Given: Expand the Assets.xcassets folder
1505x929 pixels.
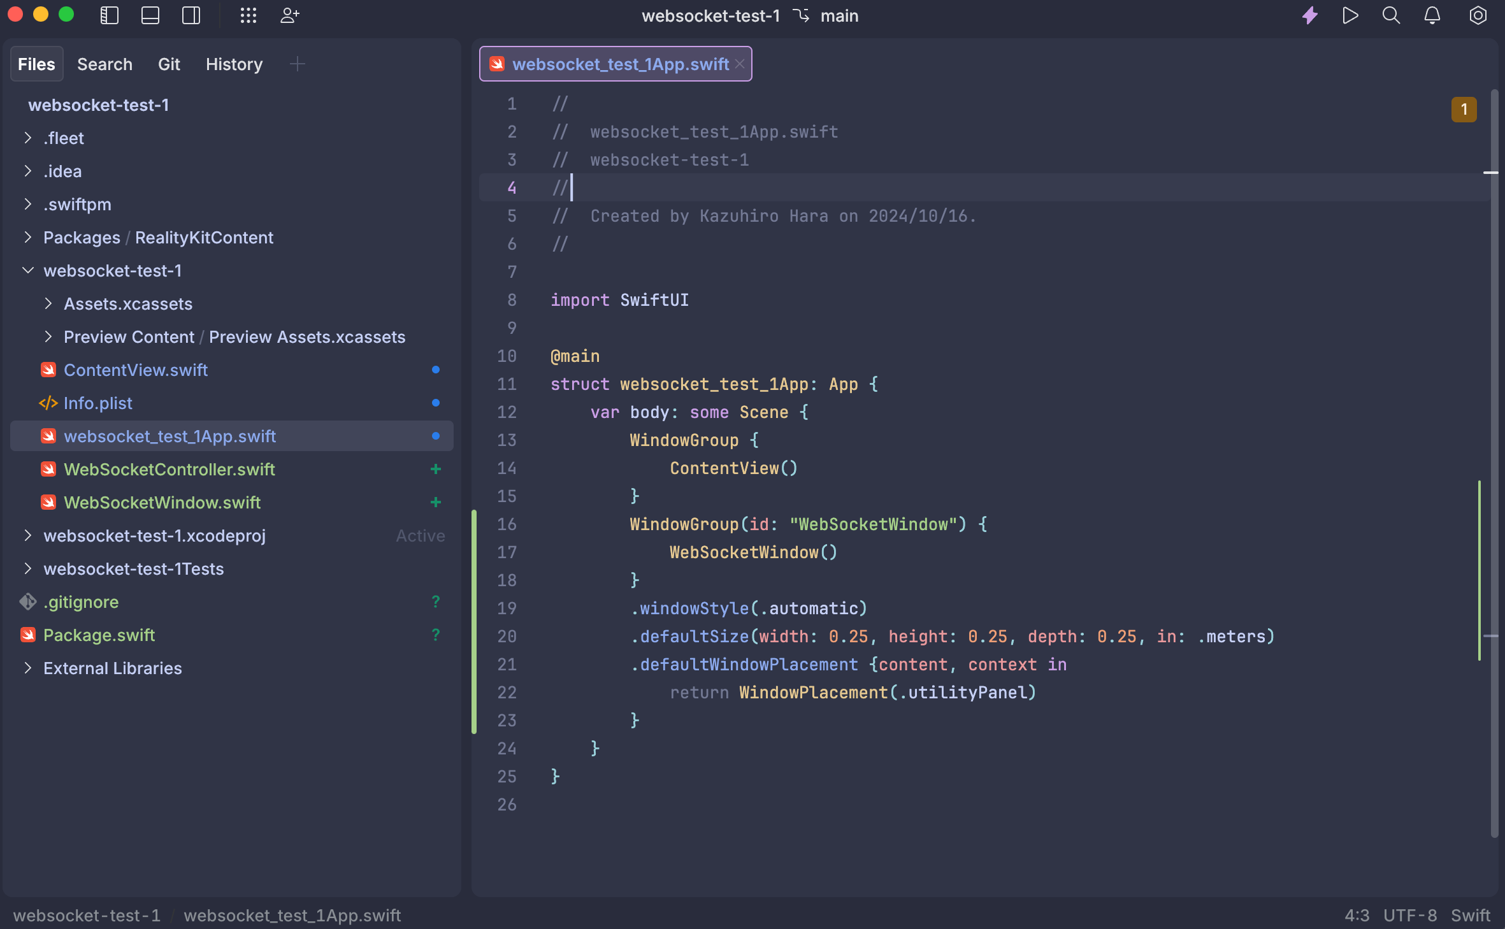Looking at the screenshot, I should [x=48, y=303].
